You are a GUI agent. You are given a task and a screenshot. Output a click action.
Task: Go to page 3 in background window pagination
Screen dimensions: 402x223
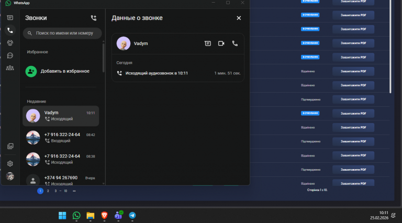coord(55,191)
